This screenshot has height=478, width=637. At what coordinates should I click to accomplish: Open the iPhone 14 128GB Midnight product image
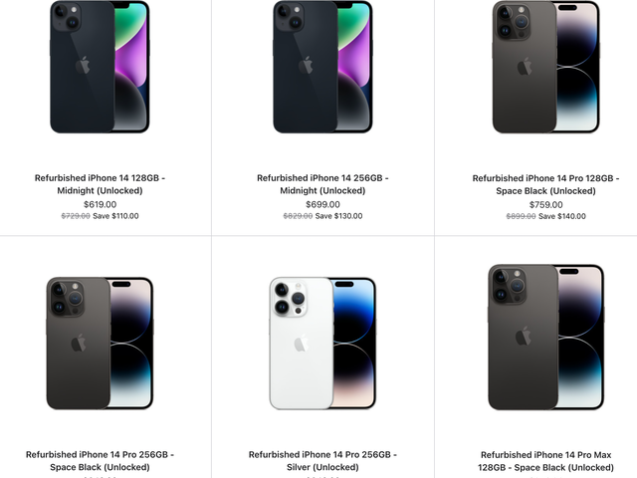100,67
